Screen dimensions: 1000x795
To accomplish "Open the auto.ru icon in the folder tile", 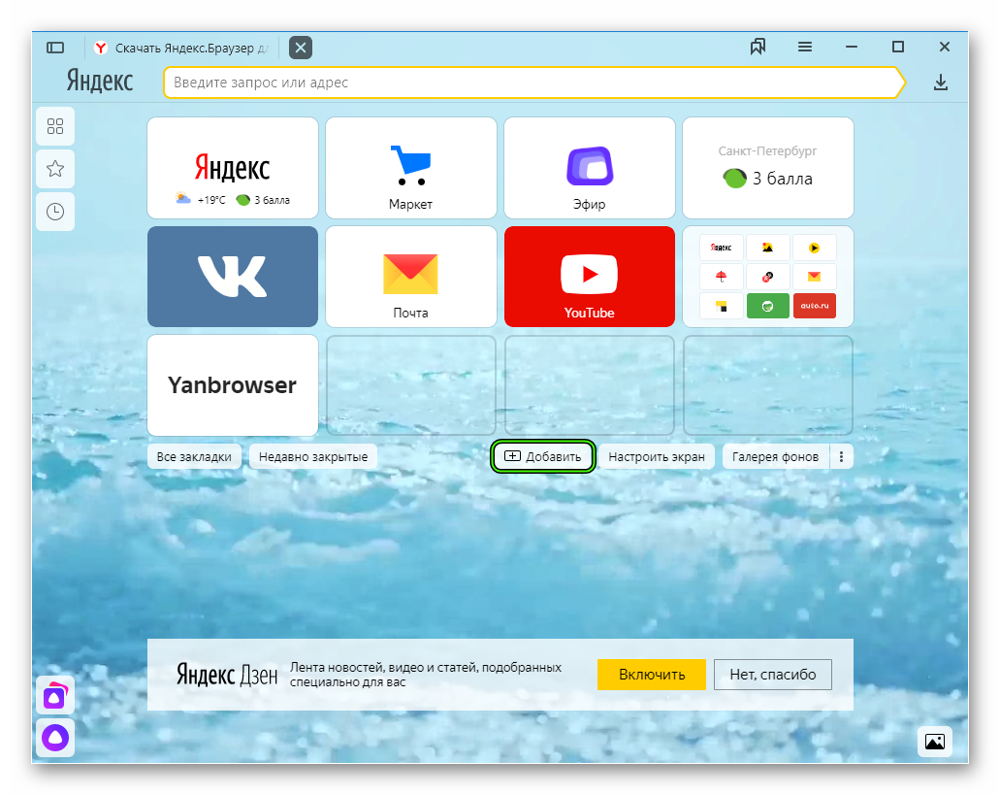I will click(815, 307).
